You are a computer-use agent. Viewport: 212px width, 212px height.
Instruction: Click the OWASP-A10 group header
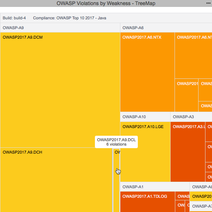[x=145, y=117]
